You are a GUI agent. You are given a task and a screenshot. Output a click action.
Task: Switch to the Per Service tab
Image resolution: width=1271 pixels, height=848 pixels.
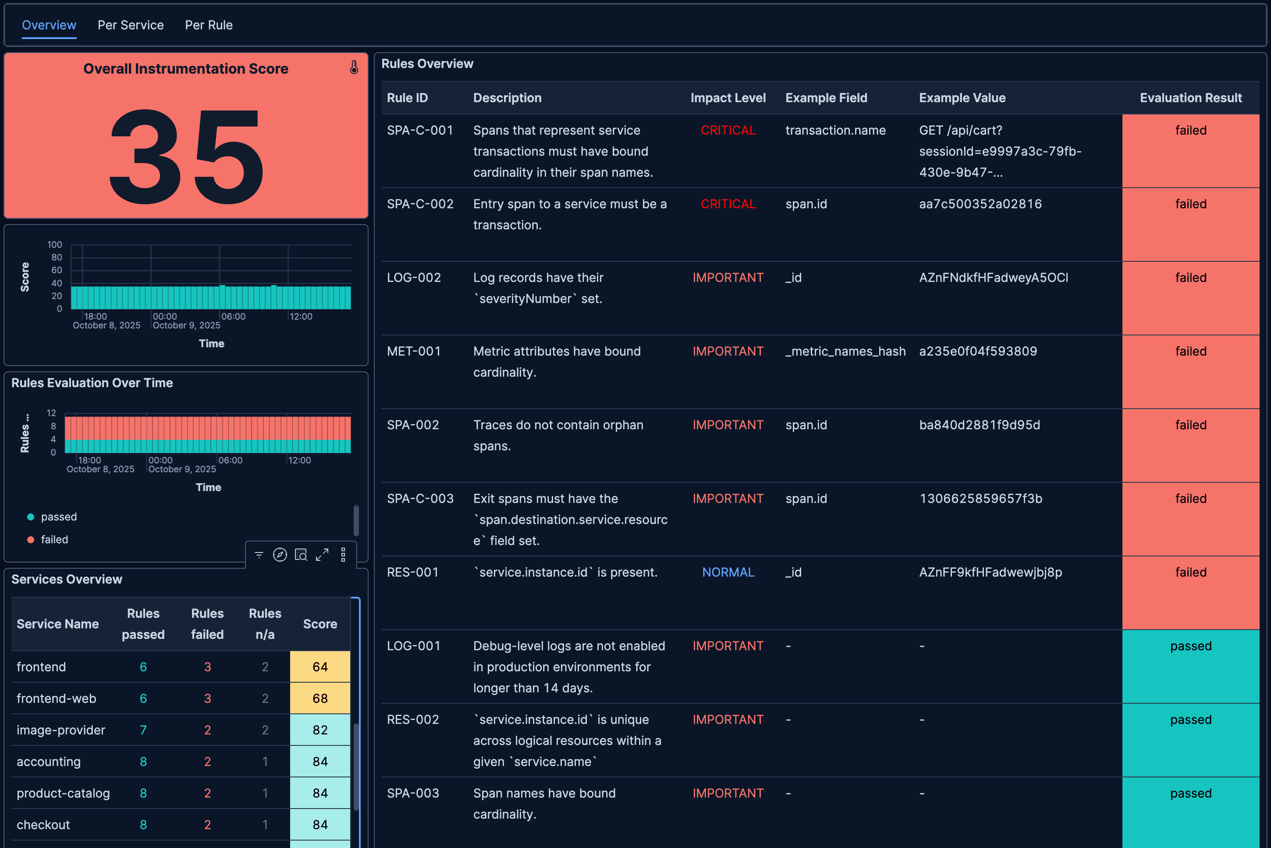tap(130, 25)
